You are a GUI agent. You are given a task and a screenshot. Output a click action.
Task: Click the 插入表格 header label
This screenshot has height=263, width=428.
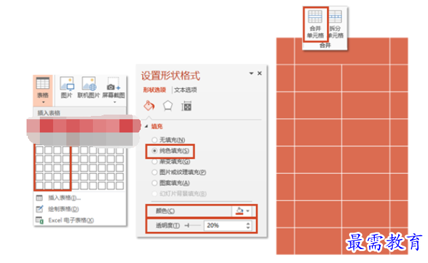click(x=49, y=113)
